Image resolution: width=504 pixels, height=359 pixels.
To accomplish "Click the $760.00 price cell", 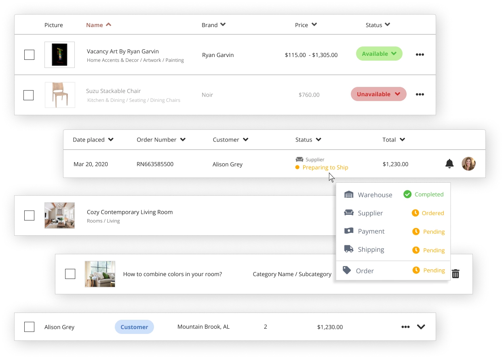I will pyautogui.click(x=309, y=95).
